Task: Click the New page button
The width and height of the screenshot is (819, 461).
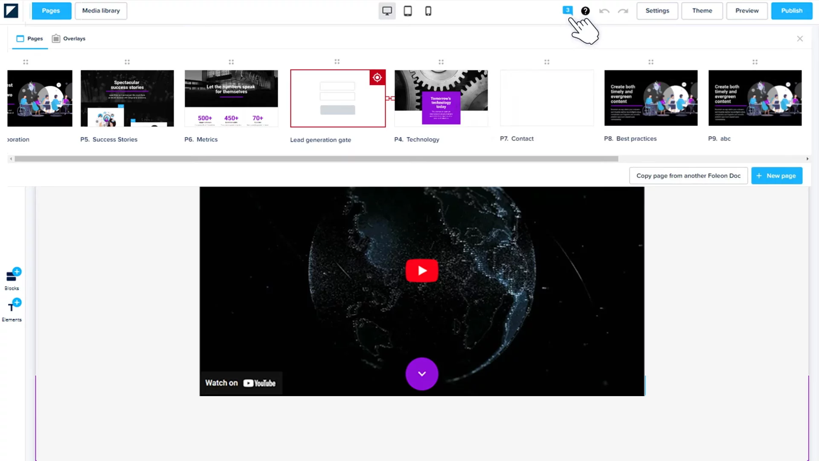Action: (776, 176)
